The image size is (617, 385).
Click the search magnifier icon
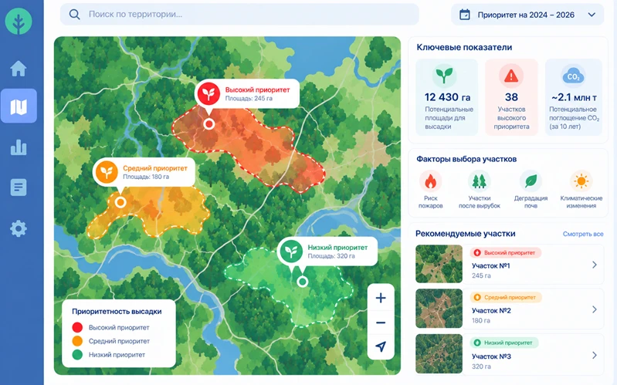[x=74, y=15]
